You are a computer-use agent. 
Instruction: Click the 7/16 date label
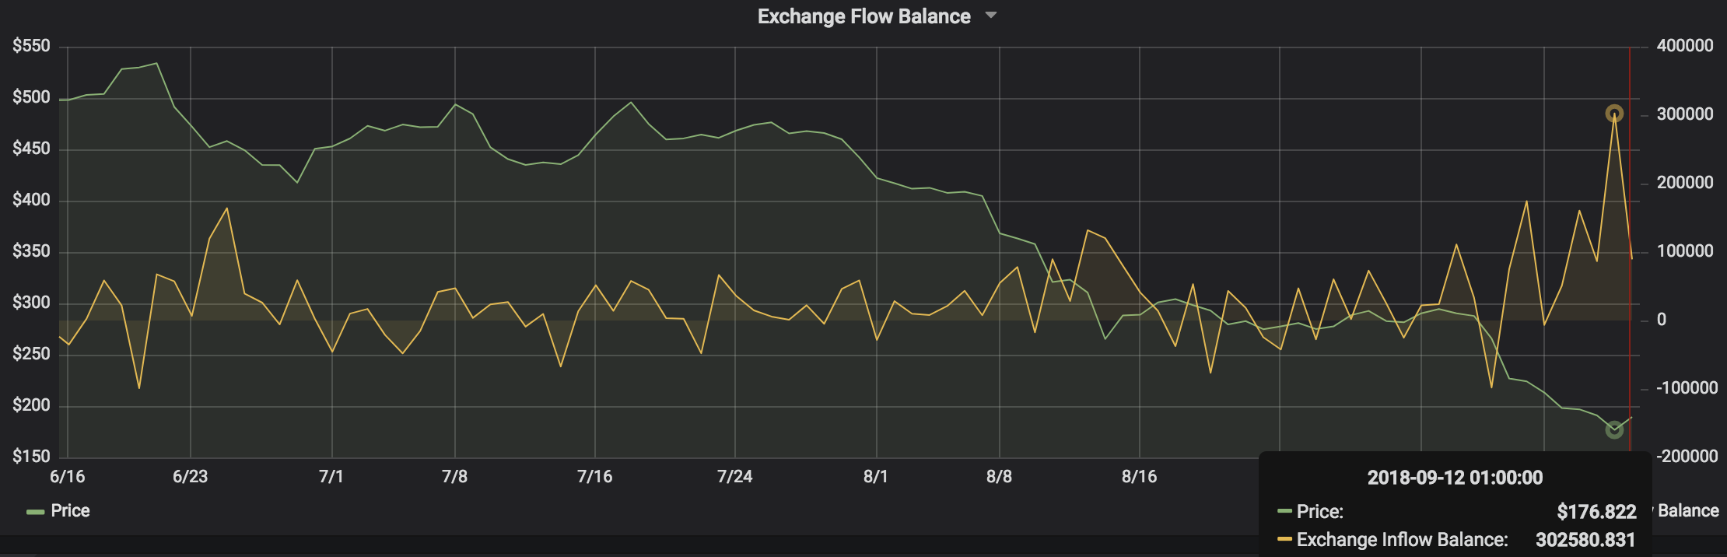(595, 477)
